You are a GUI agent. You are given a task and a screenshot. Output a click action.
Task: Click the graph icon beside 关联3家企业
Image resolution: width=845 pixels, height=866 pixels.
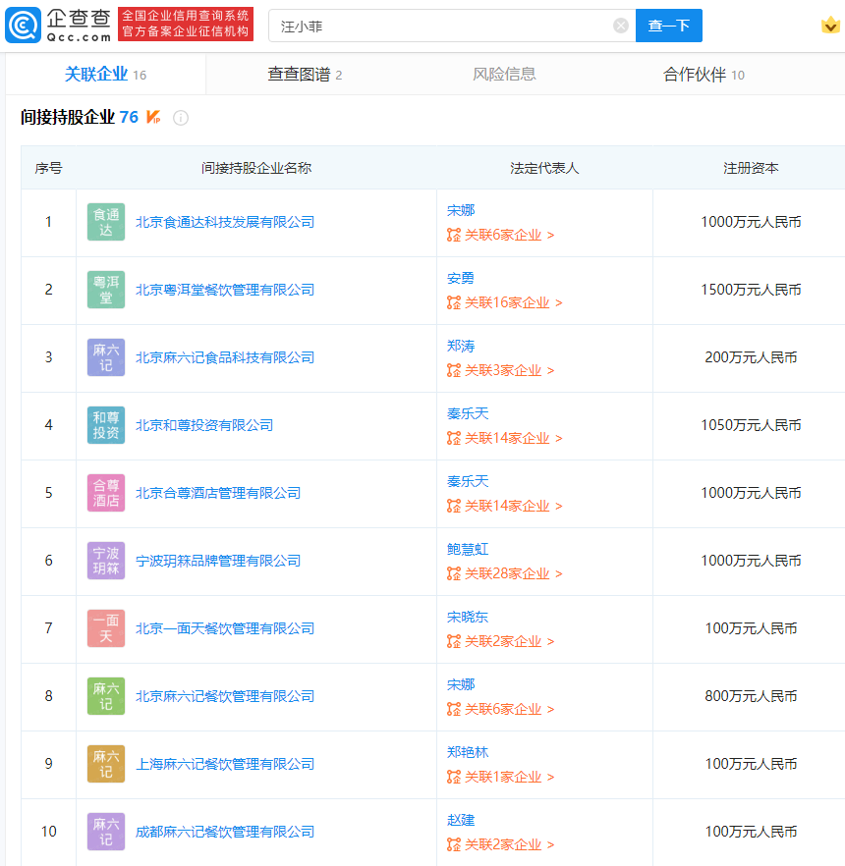(x=454, y=370)
